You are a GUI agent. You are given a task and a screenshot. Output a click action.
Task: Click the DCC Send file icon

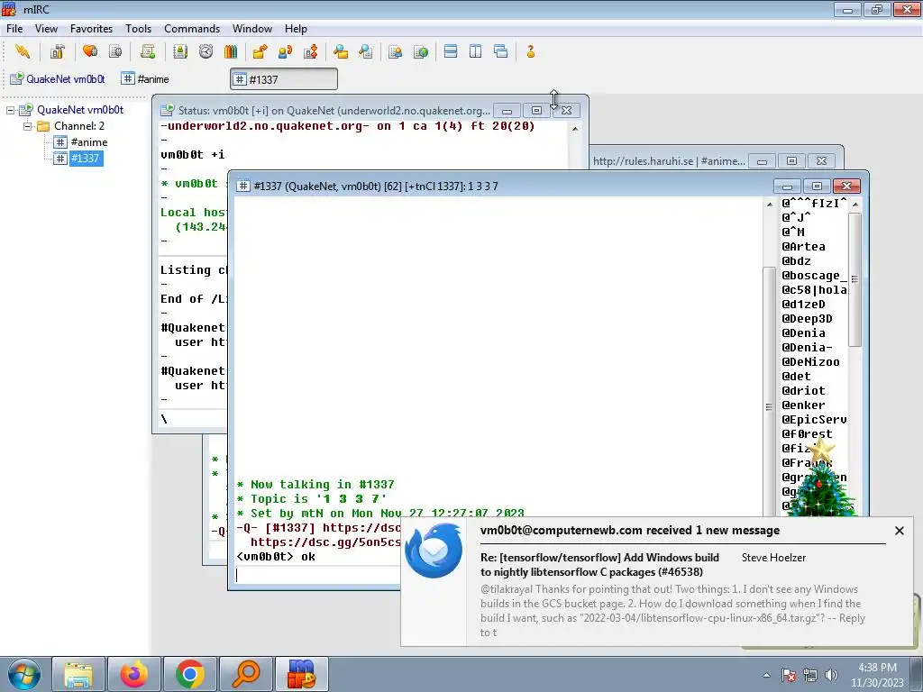[260, 51]
